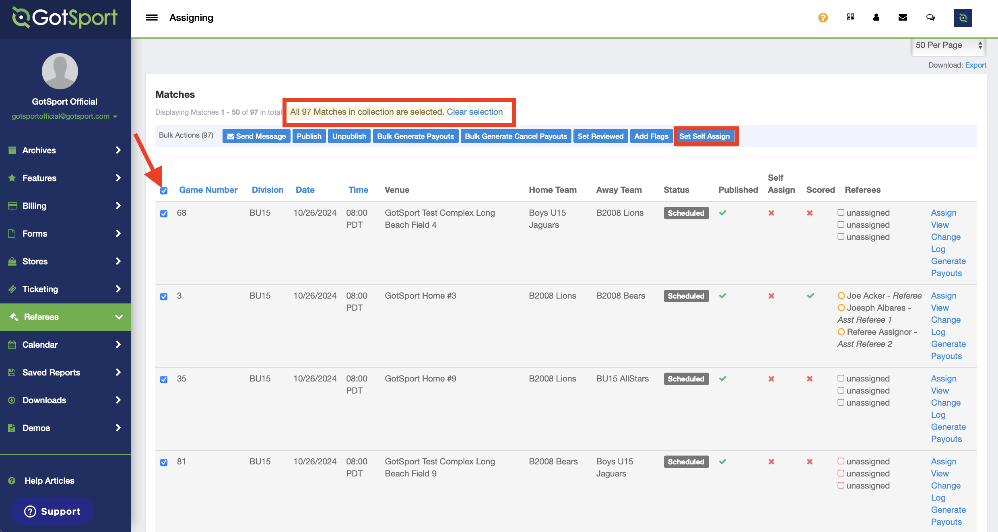Uncheck the checkbox for game 3
Screen dimensions: 998x532
point(164,296)
